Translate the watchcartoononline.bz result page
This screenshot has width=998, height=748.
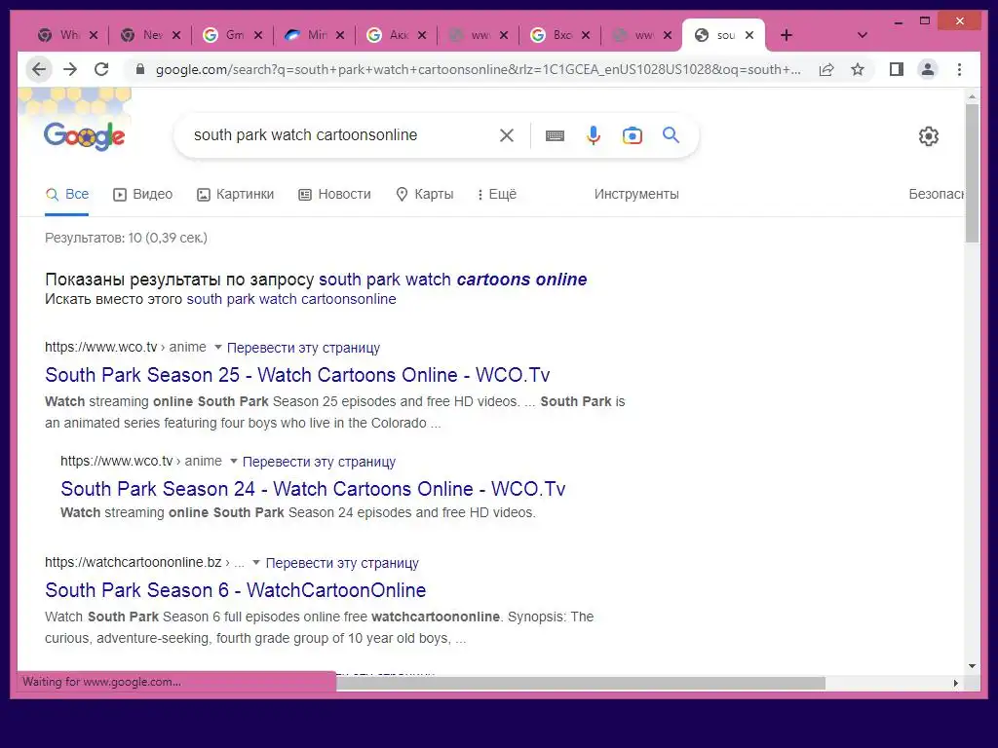(342, 563)
